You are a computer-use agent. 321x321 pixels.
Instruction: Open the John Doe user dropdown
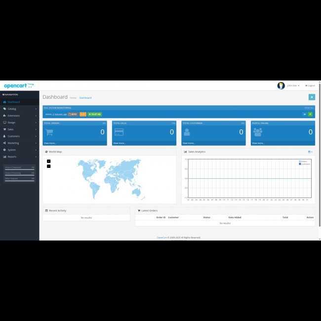(293, 85)
